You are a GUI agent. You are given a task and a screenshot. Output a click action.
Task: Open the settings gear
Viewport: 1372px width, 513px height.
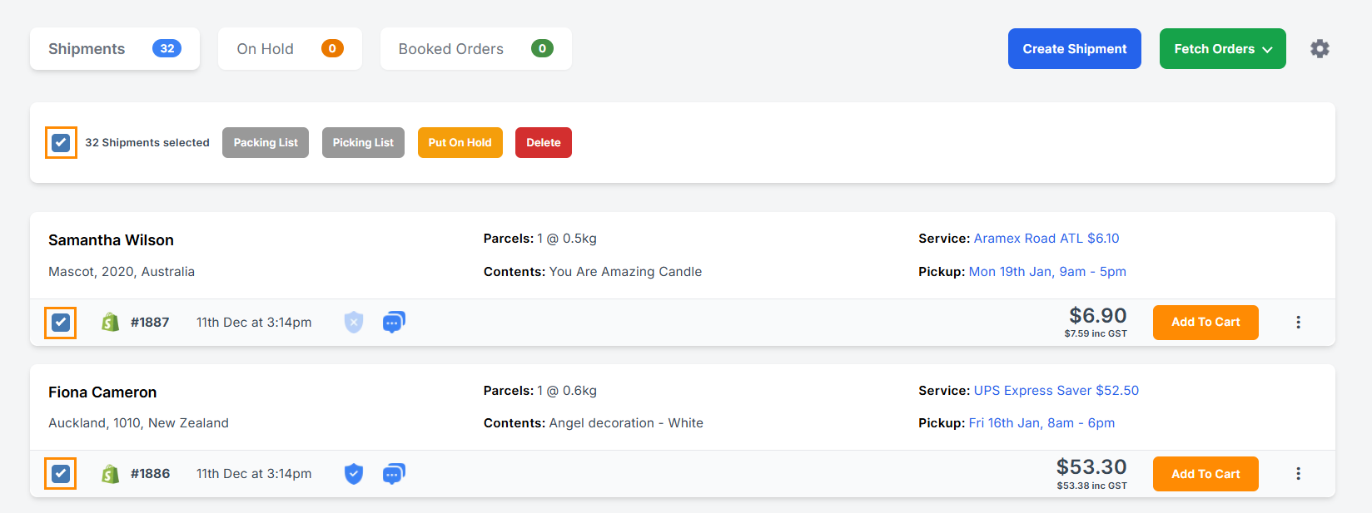tap(1320, 48)
